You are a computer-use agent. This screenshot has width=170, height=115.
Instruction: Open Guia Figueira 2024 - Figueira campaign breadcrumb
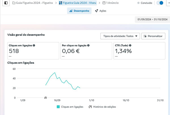coord(33,3)
